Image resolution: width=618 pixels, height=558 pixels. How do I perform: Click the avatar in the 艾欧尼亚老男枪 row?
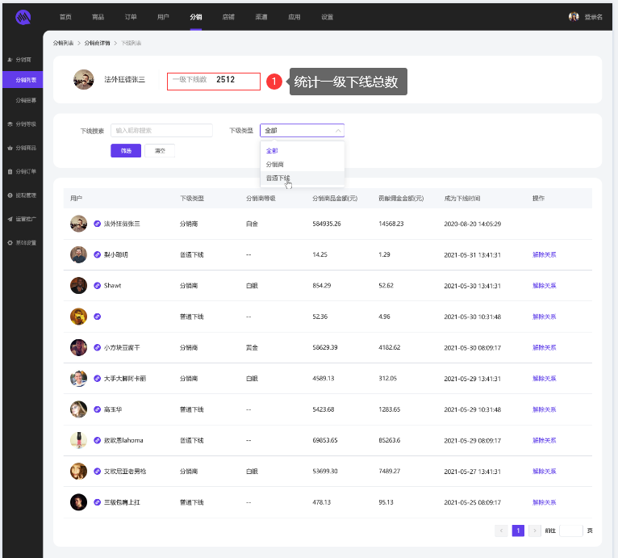tap(78, 471)
